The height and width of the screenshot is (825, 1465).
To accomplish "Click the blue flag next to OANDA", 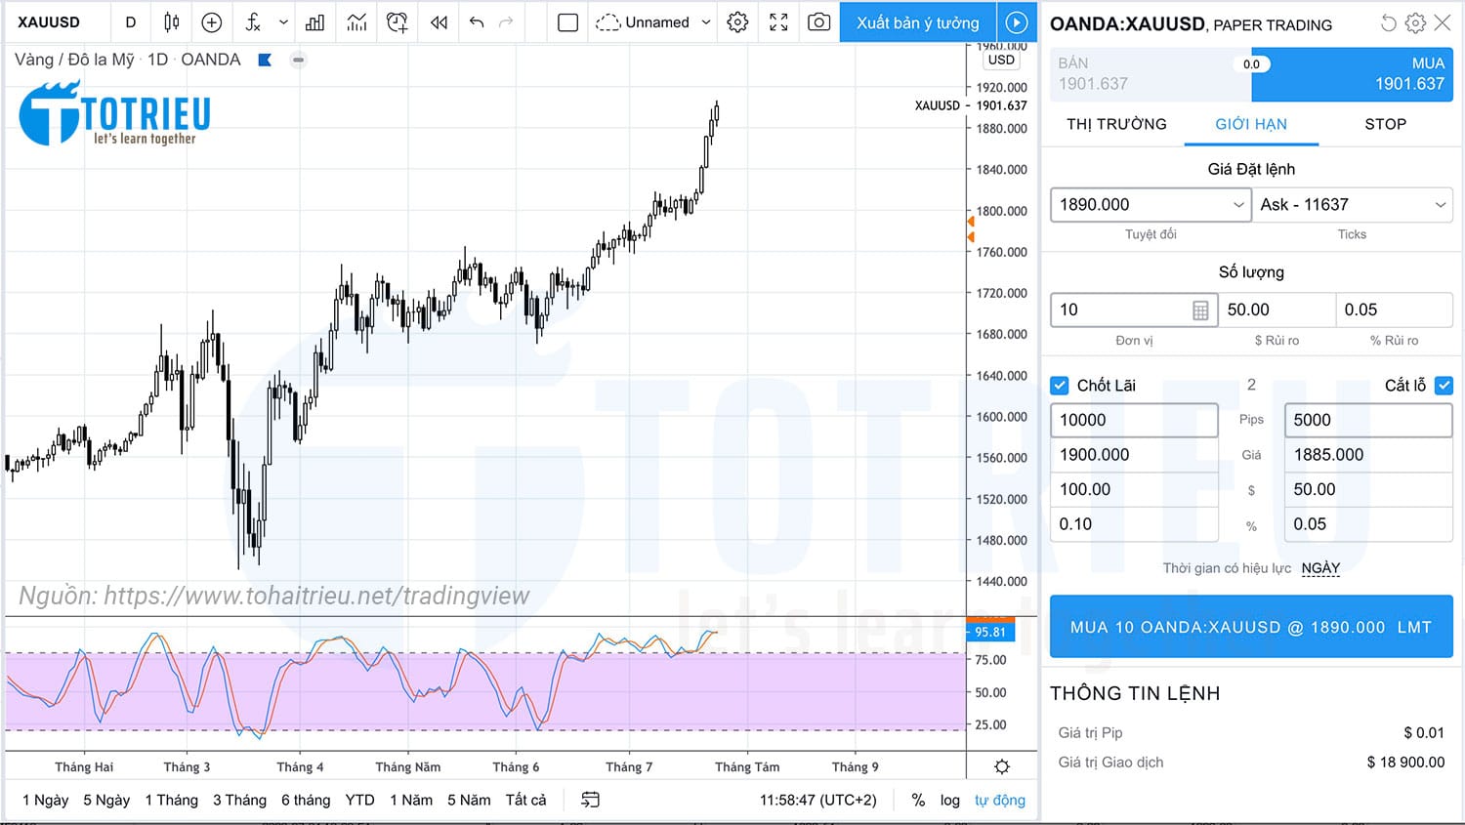I will [x=265, y=60].
